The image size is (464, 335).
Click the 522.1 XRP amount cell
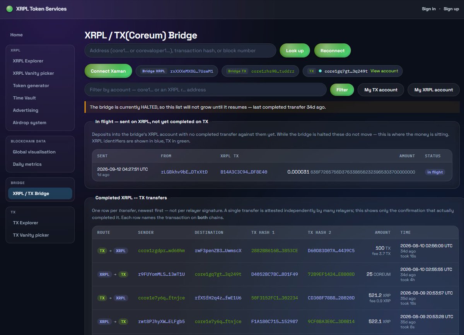(379, 321)
